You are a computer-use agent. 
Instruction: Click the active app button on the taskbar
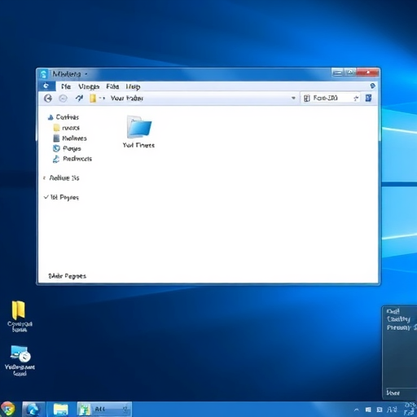pyautogui.click(x=104, y=410)
